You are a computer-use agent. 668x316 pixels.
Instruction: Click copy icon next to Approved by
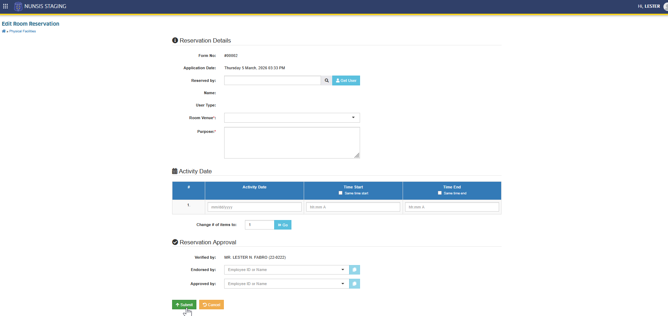(354, 284)
